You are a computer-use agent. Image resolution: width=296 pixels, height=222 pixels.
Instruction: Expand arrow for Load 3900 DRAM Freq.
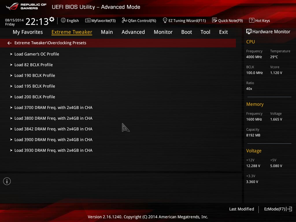pos(11,140)
